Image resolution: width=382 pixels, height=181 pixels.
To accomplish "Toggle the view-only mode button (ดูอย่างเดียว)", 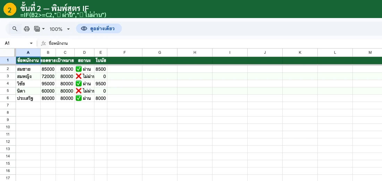I will pos(99,29).
